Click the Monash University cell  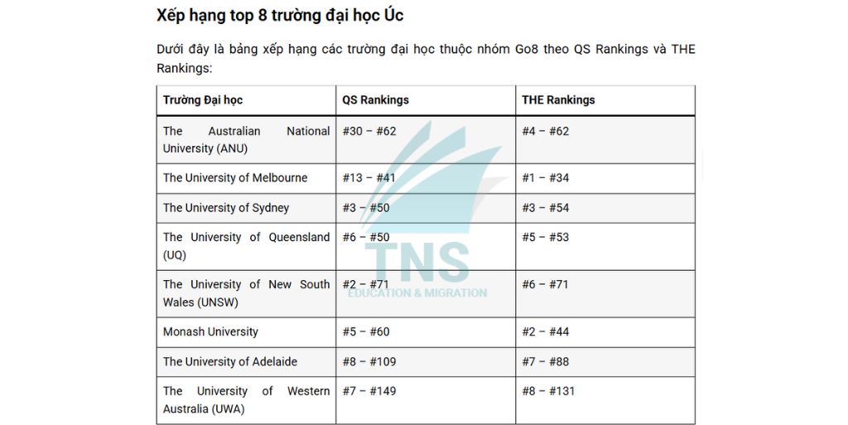coord(210,332)
